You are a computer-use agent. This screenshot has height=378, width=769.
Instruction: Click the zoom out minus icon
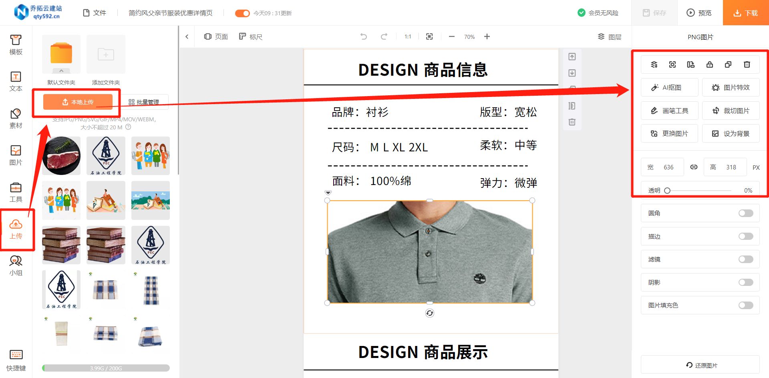pyautogui.click(x=452, y=37)
